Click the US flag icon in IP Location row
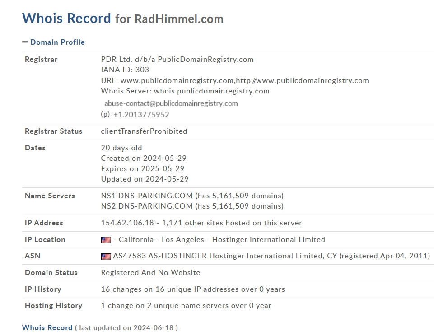This screenshot has width=434, height=336. click(x=106, y=240)
